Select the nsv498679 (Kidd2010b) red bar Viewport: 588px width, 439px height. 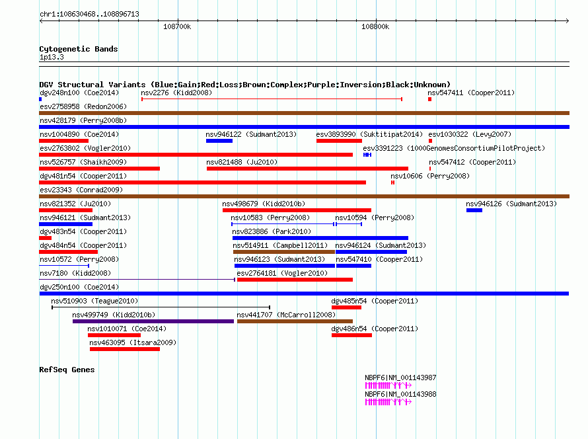click(x=297, y=210)
